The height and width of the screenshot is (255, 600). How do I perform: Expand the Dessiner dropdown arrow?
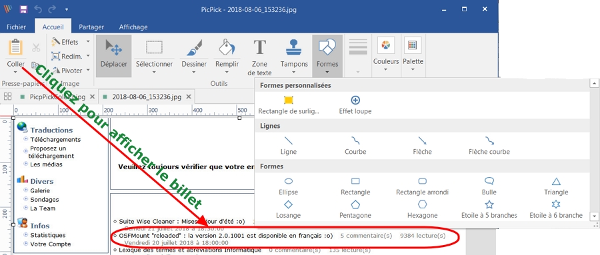tap(194, 72)
